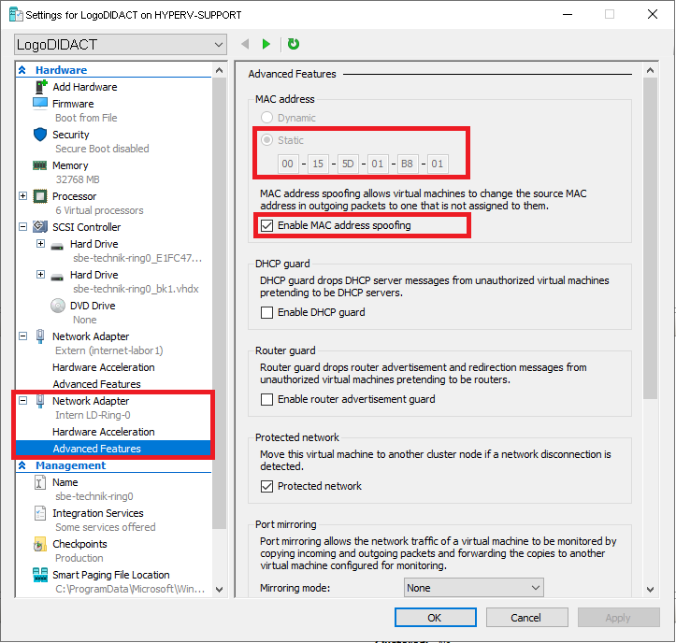
Task: Expand the sbe-technik-ring0_E1FC47 Hard Drive node
Action: [x=40, y=244]
